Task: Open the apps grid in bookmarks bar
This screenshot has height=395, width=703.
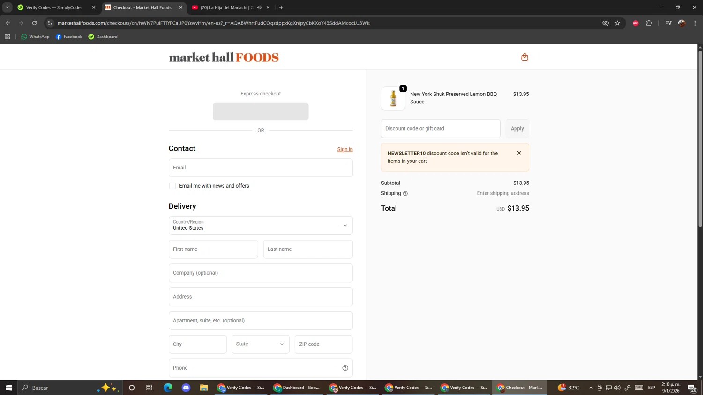Action: [7, 37]
